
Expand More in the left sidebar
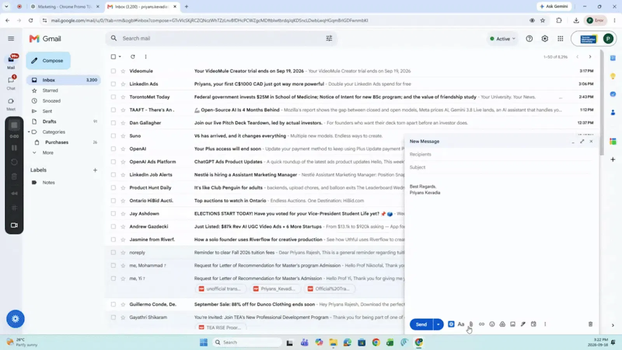tap(48, 153)
